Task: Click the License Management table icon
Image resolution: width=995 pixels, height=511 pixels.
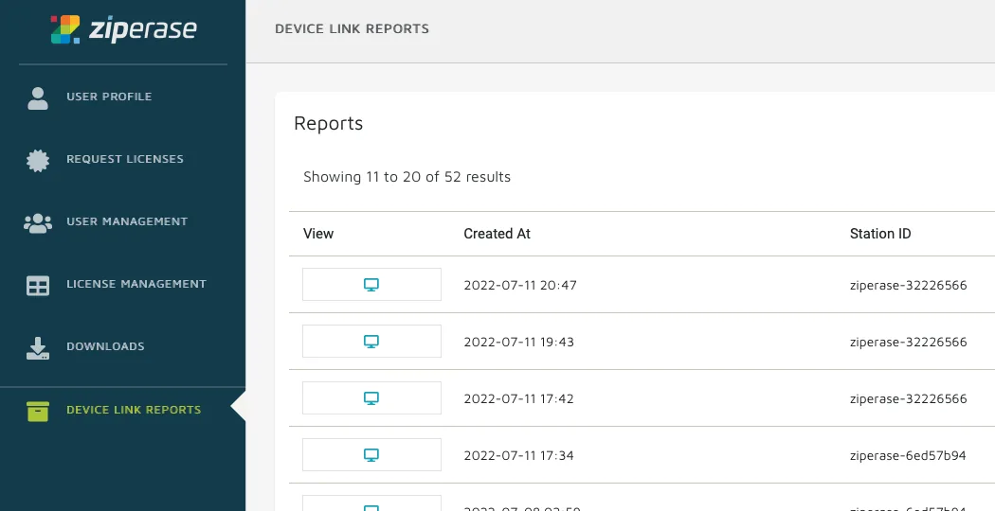Action: 38,285
